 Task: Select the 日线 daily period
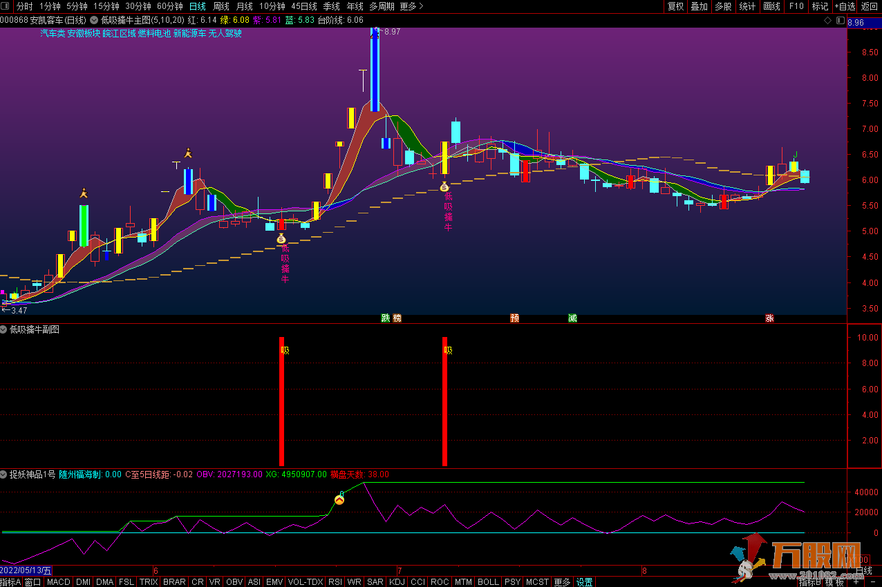coord(198,6)
